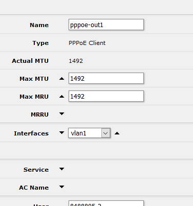Click the Actual MTU value 1492
This screenshot has width=193, height=206.
(76, 61)
